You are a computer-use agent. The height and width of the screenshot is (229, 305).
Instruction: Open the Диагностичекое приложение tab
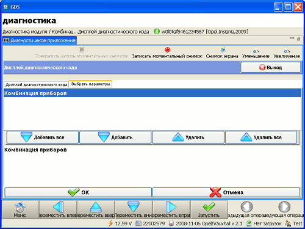pyautogui.click(x=40, y=40)
